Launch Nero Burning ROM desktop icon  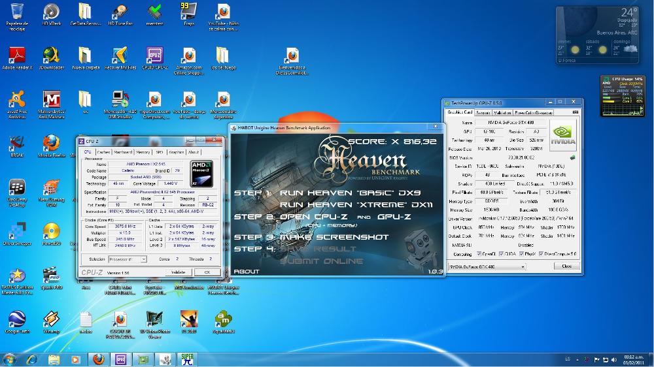[x=51, y=193]
